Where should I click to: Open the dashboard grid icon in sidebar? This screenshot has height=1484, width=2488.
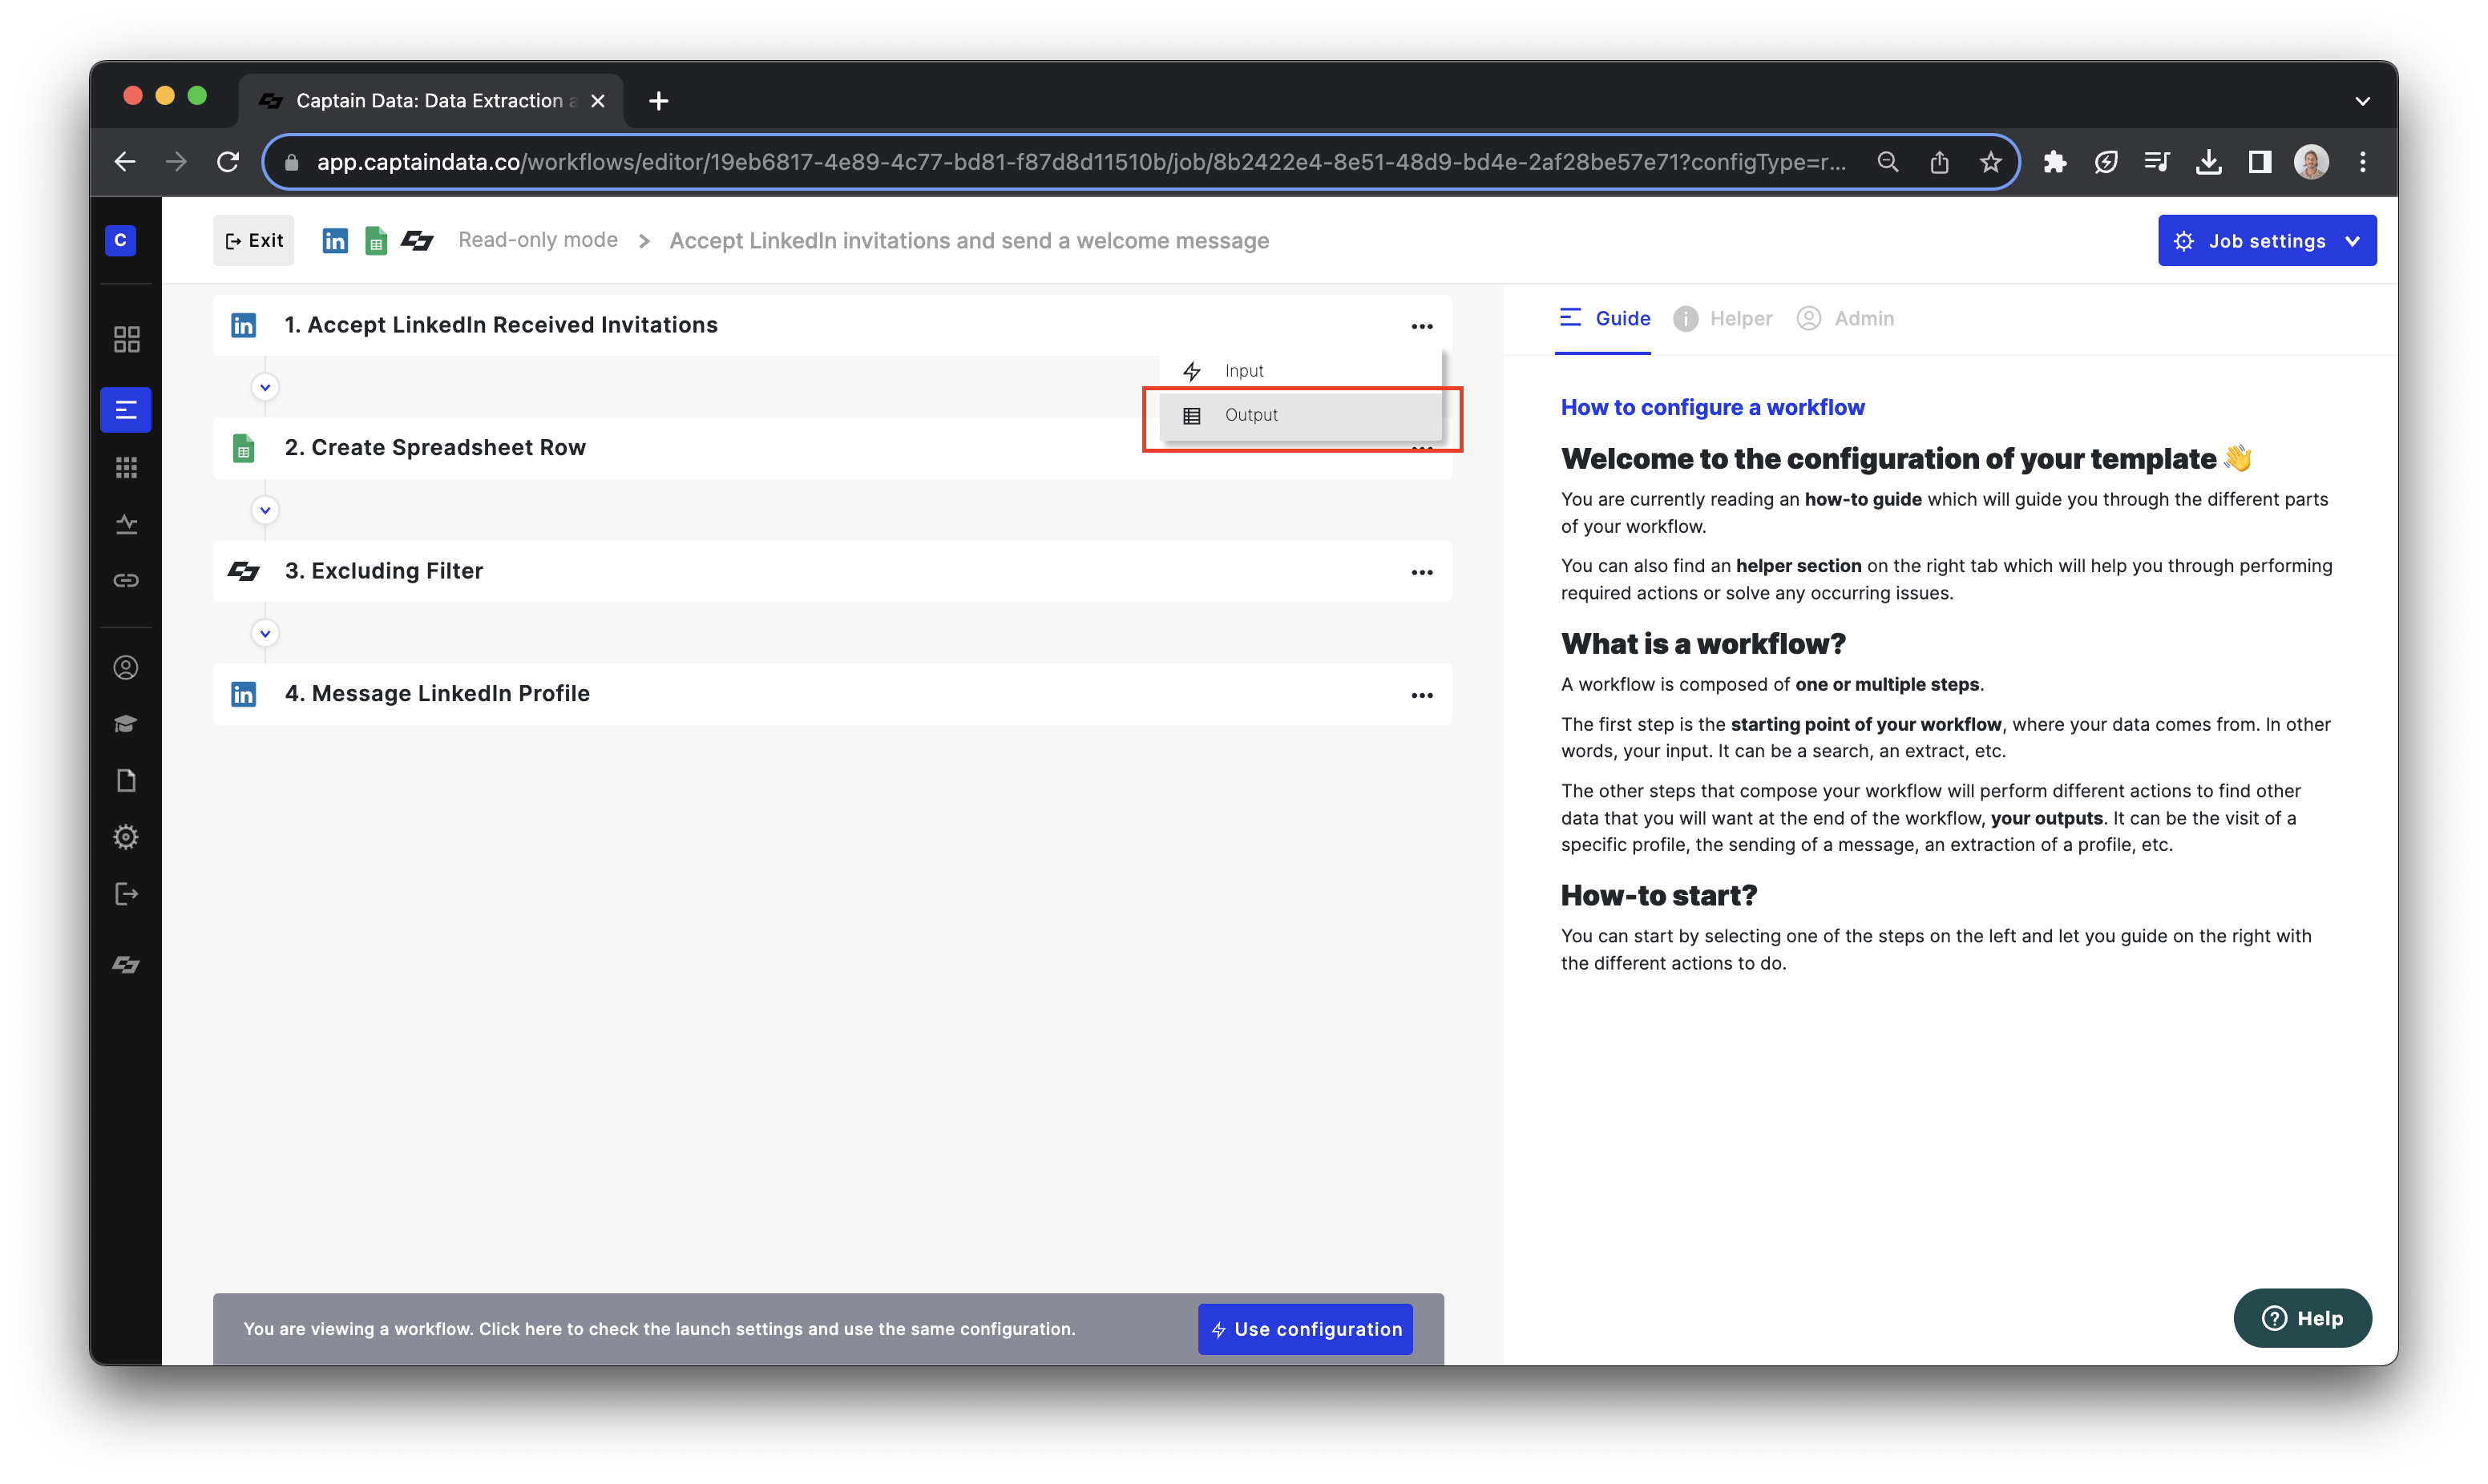[x=126, y=339]
